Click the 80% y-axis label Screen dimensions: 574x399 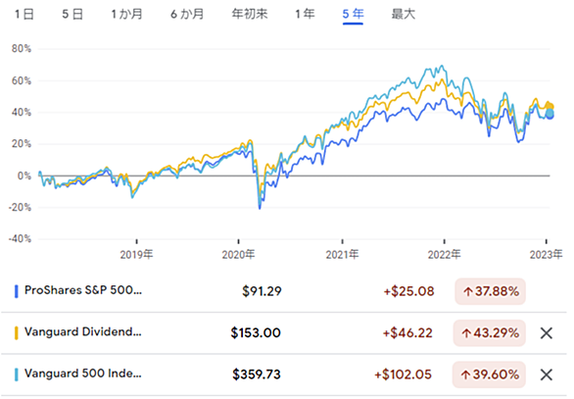point(22,49)
